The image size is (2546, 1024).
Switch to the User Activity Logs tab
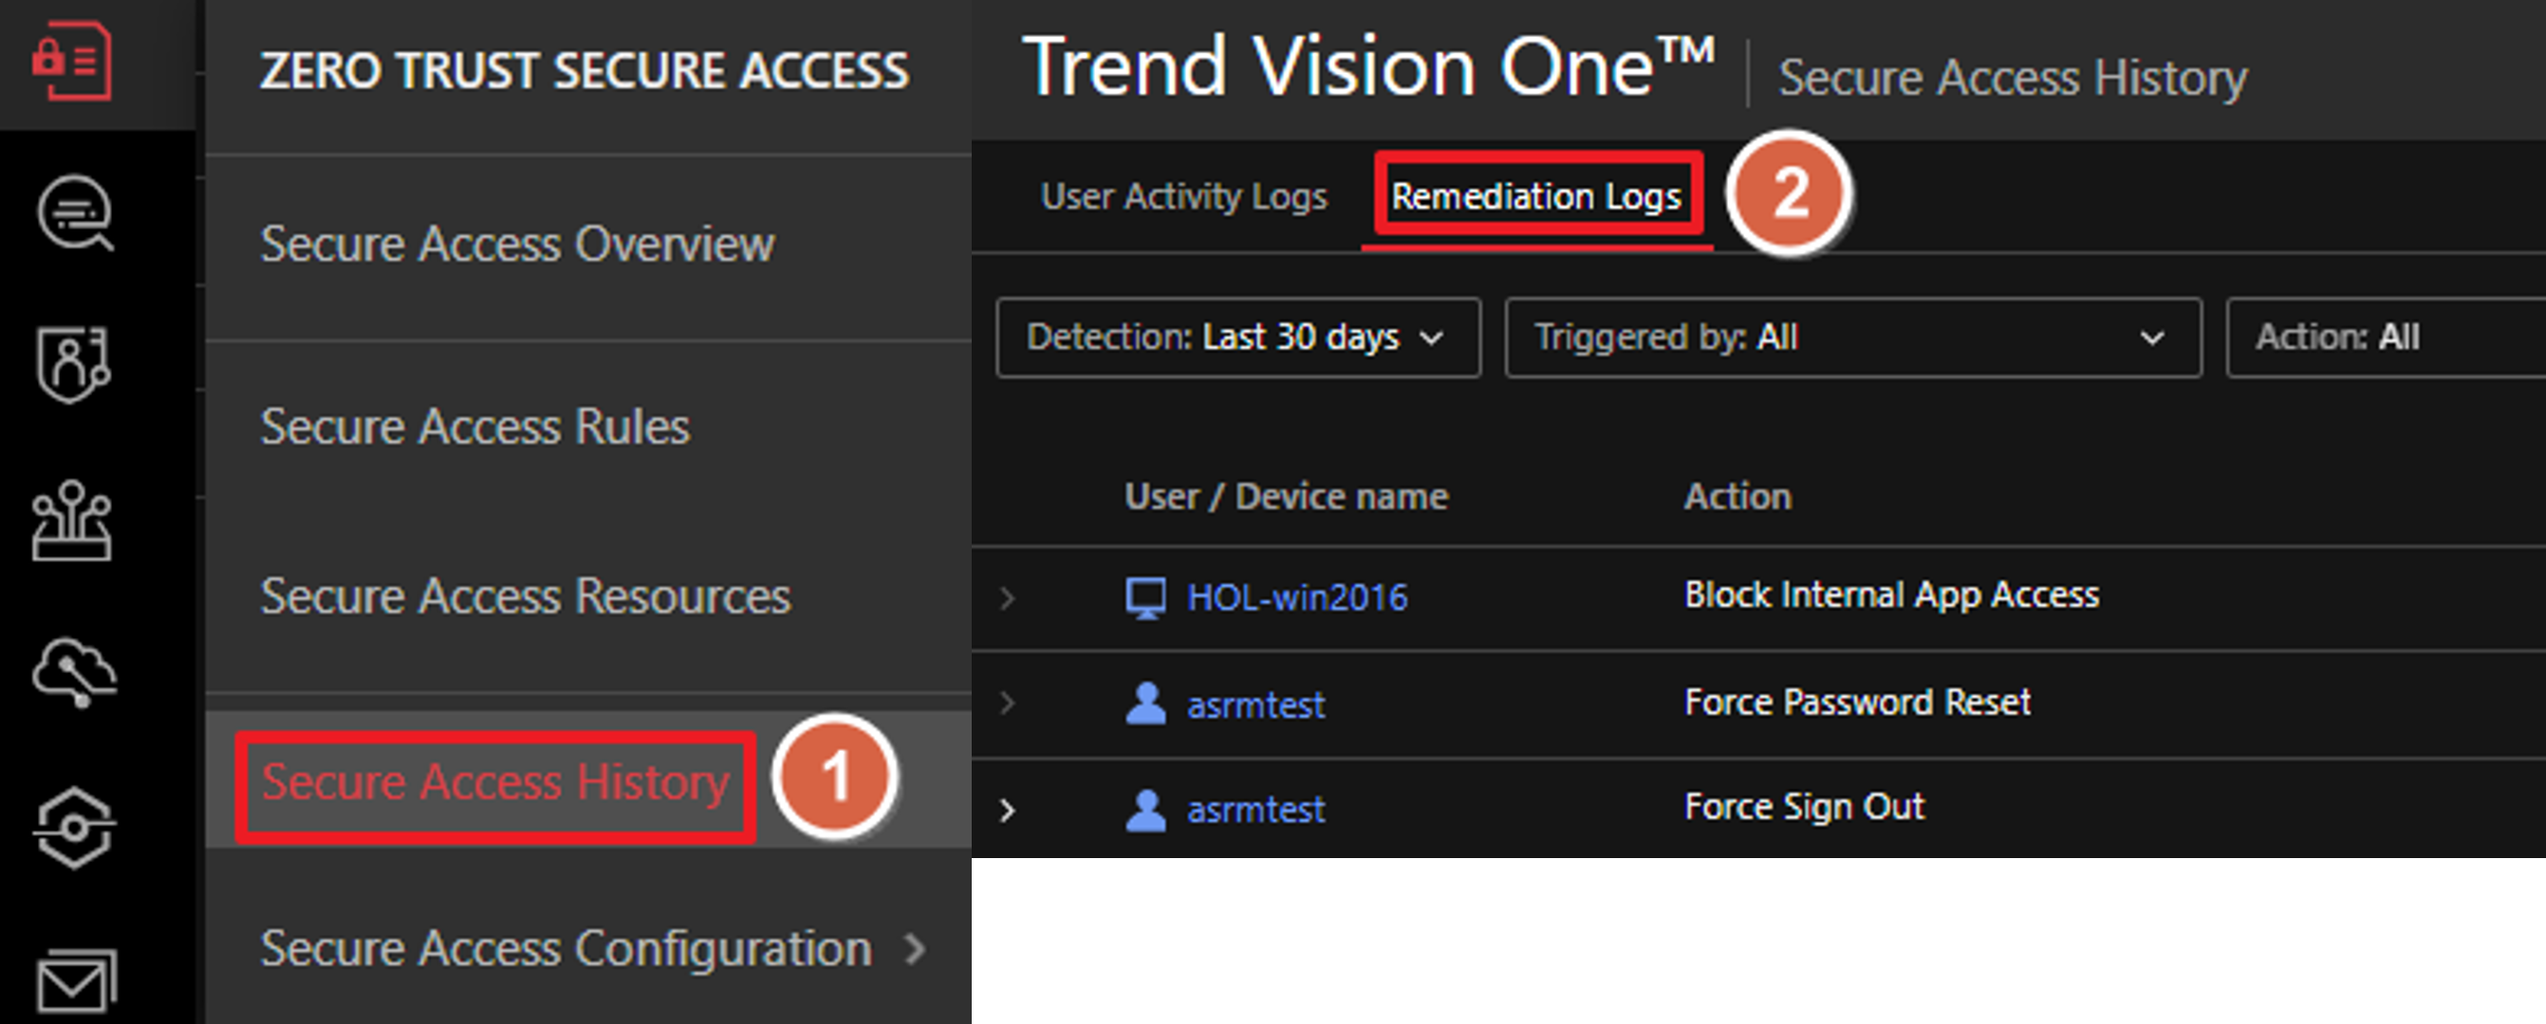[1183, 196]
